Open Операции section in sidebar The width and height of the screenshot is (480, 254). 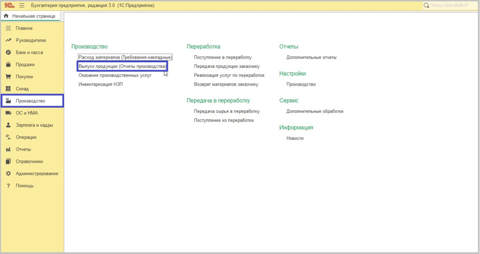pyautogui.click(x=26, y=137)
